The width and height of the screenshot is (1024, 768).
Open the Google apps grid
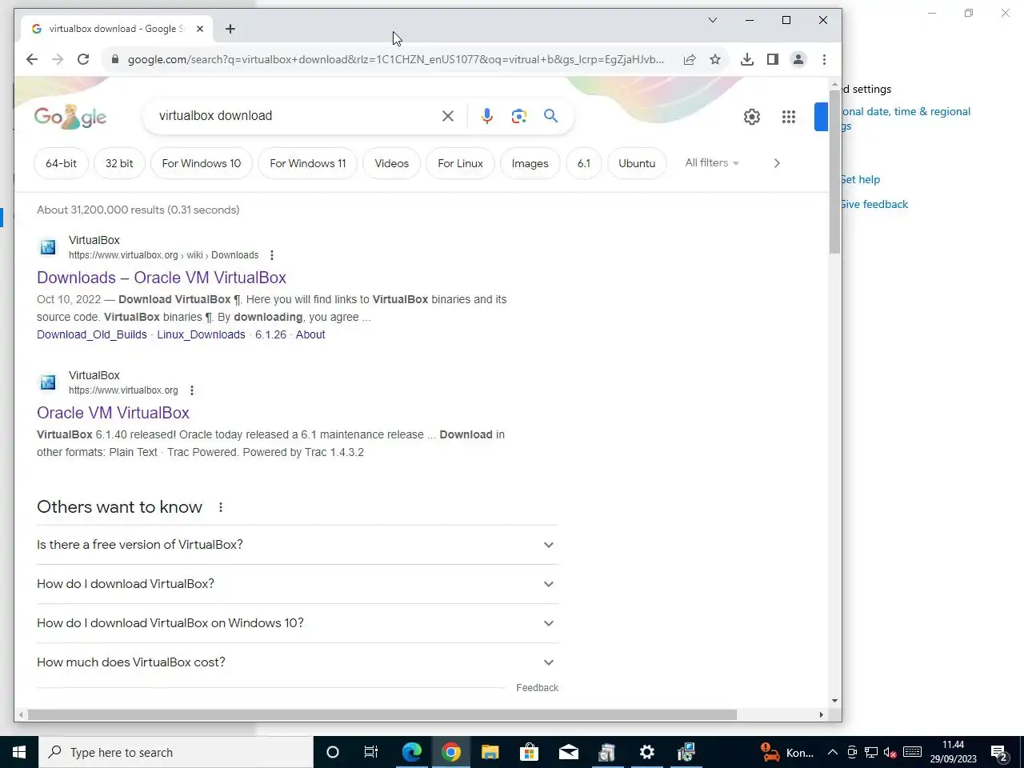[789, 117]
